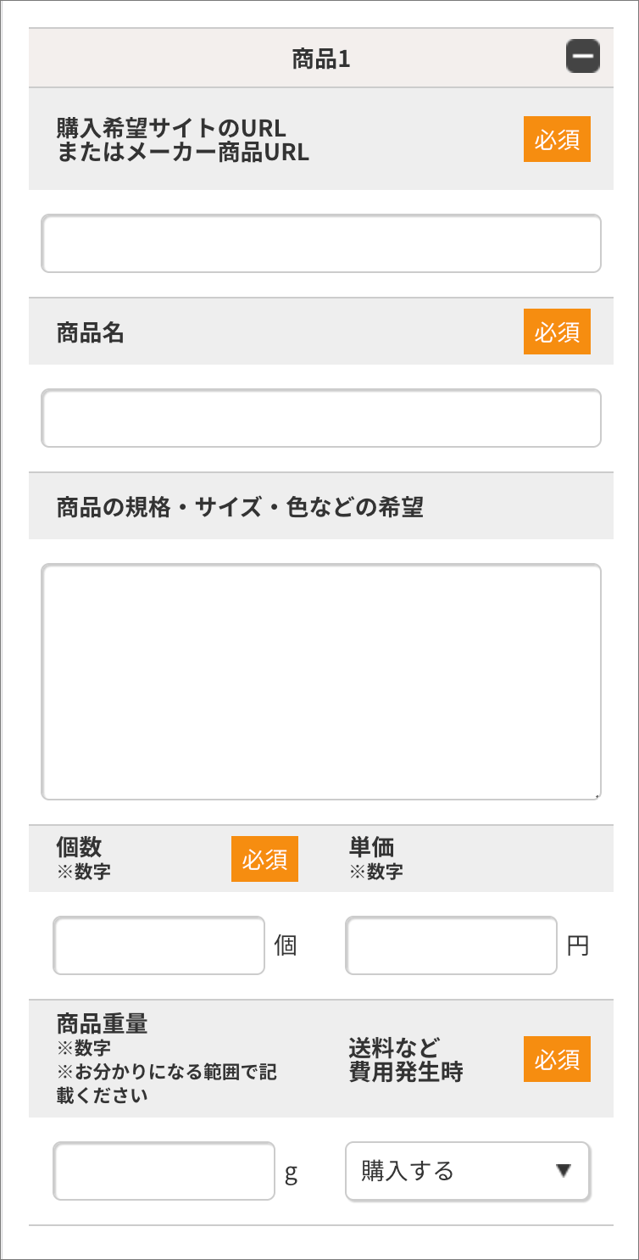Viewport: 639px width, 1260px height.
Task: Click the 商品重量 label heading
Action: click(x=102, y=1023)
